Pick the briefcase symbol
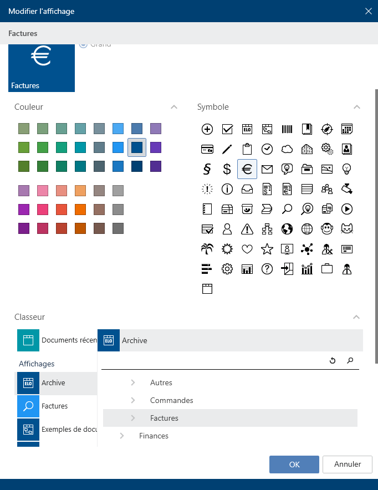The image size is (378, 490). 327,269
